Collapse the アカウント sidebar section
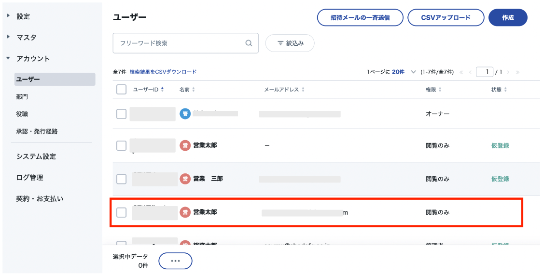The image size is (544, 274). (x=8, y=58)
